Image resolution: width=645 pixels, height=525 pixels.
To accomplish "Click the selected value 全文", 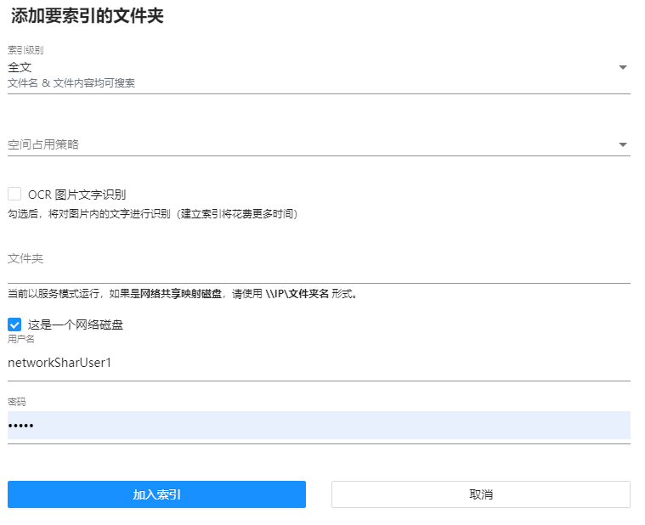I will click(20, 66).
